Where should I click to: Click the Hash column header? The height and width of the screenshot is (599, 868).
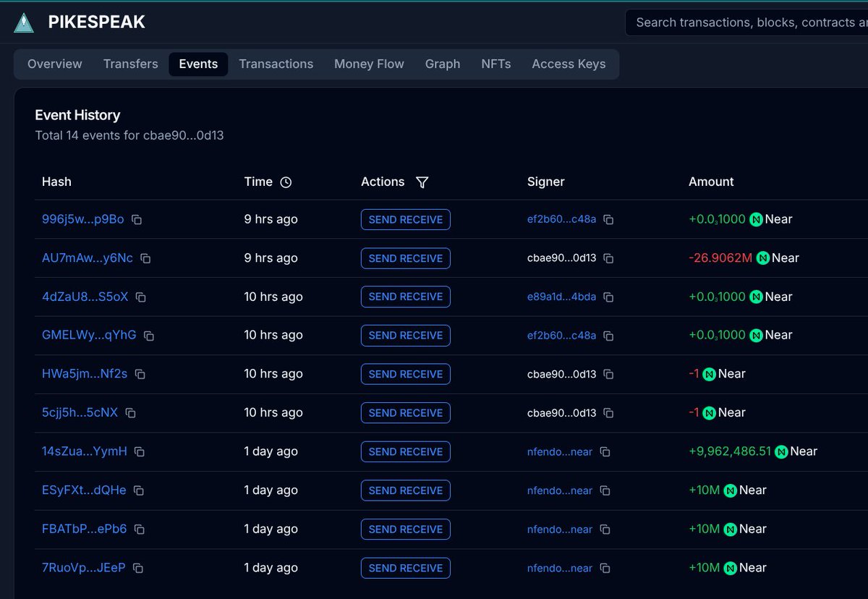(56, 182)
